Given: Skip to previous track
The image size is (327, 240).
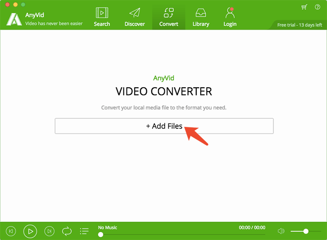Looking at the screenshot, I should tap(11, 231).
